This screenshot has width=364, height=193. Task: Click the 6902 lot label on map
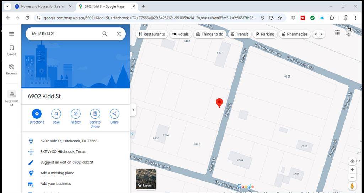pos(197,145)
